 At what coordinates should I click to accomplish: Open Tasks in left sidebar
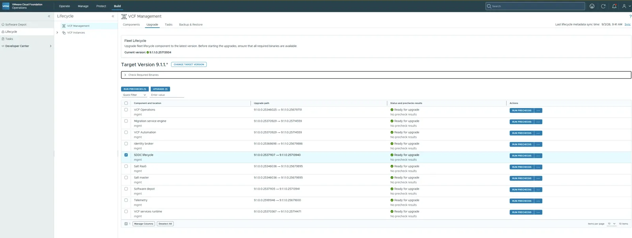pos(9,39)
